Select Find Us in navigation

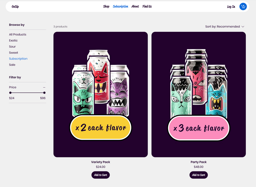(147, 6)
